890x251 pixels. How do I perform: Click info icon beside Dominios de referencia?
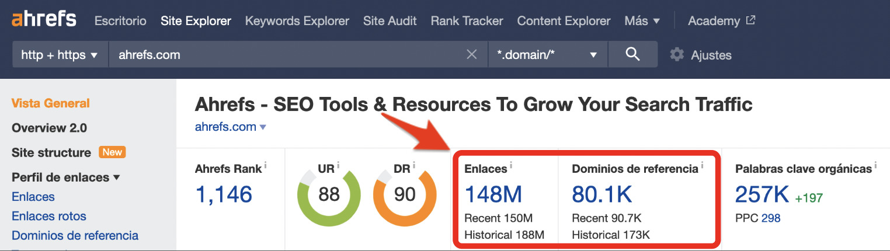702,166
